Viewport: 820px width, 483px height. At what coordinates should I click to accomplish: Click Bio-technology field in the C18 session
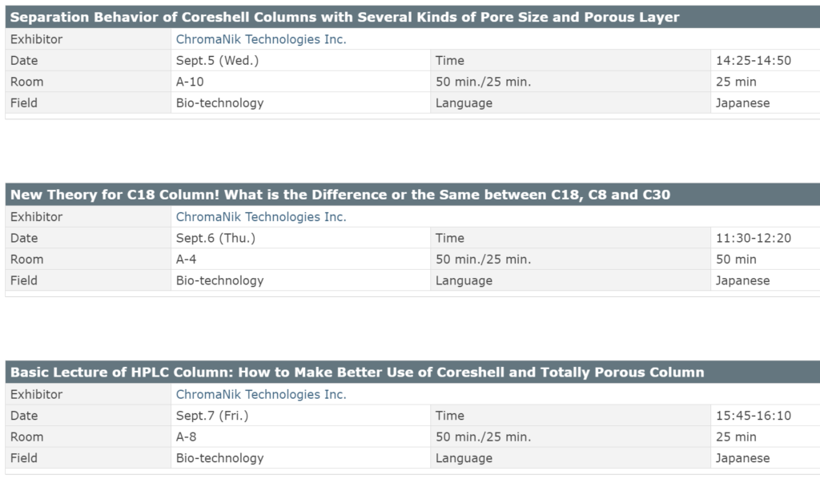tap(219, 281)
